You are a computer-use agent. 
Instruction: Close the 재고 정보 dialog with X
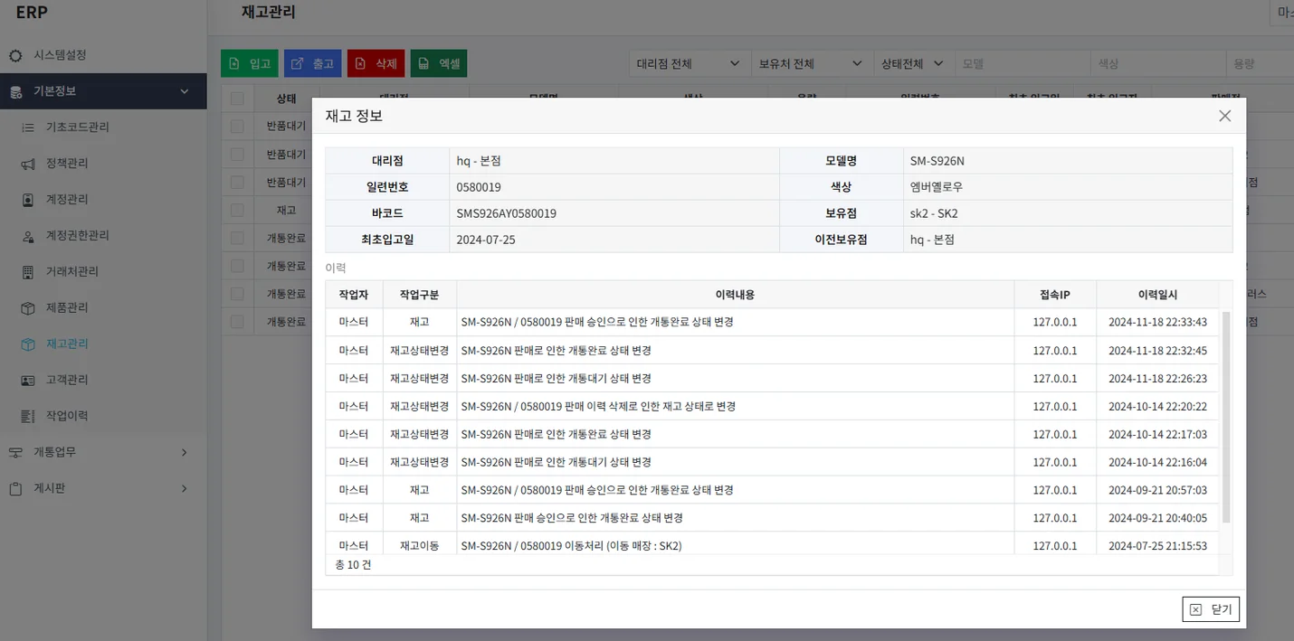pos(1224,116)
